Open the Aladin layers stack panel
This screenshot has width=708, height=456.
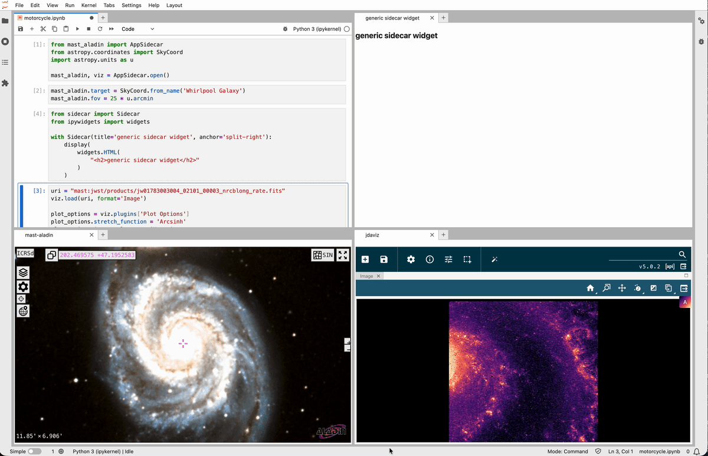tap(23, 273)
